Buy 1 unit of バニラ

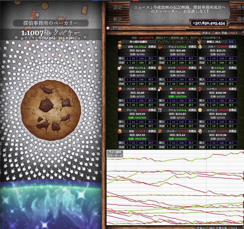click(127, 101)
